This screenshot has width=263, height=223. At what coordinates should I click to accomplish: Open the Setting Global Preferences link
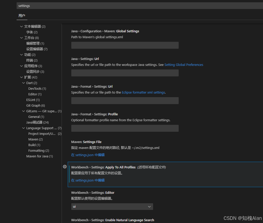[x=184, y=65]
